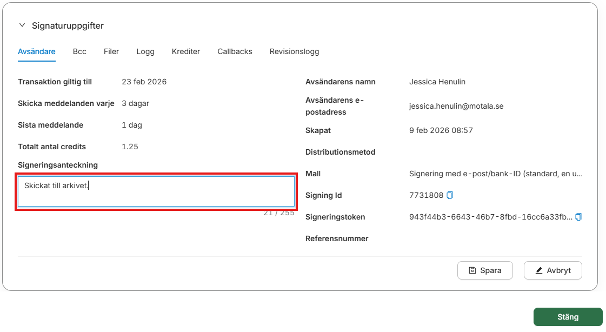Open the Logg tab
The height and width of the screenshot is (332, 606).
click(145, 51)
